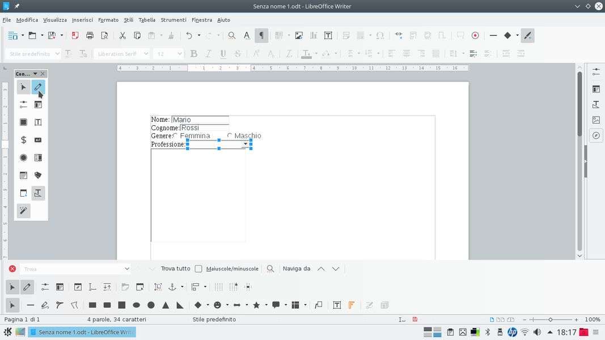The height and width of the screenshot is (340, 605).
Task: Click the print icon in toolbar
Action: (90, 36)
